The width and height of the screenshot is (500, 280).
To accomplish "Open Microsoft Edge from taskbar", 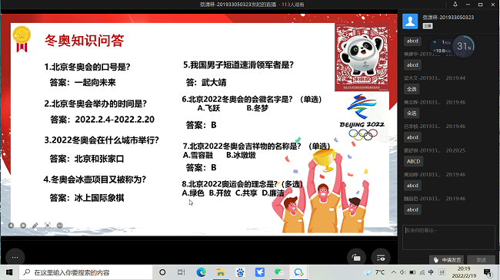I will pos(202,272).
